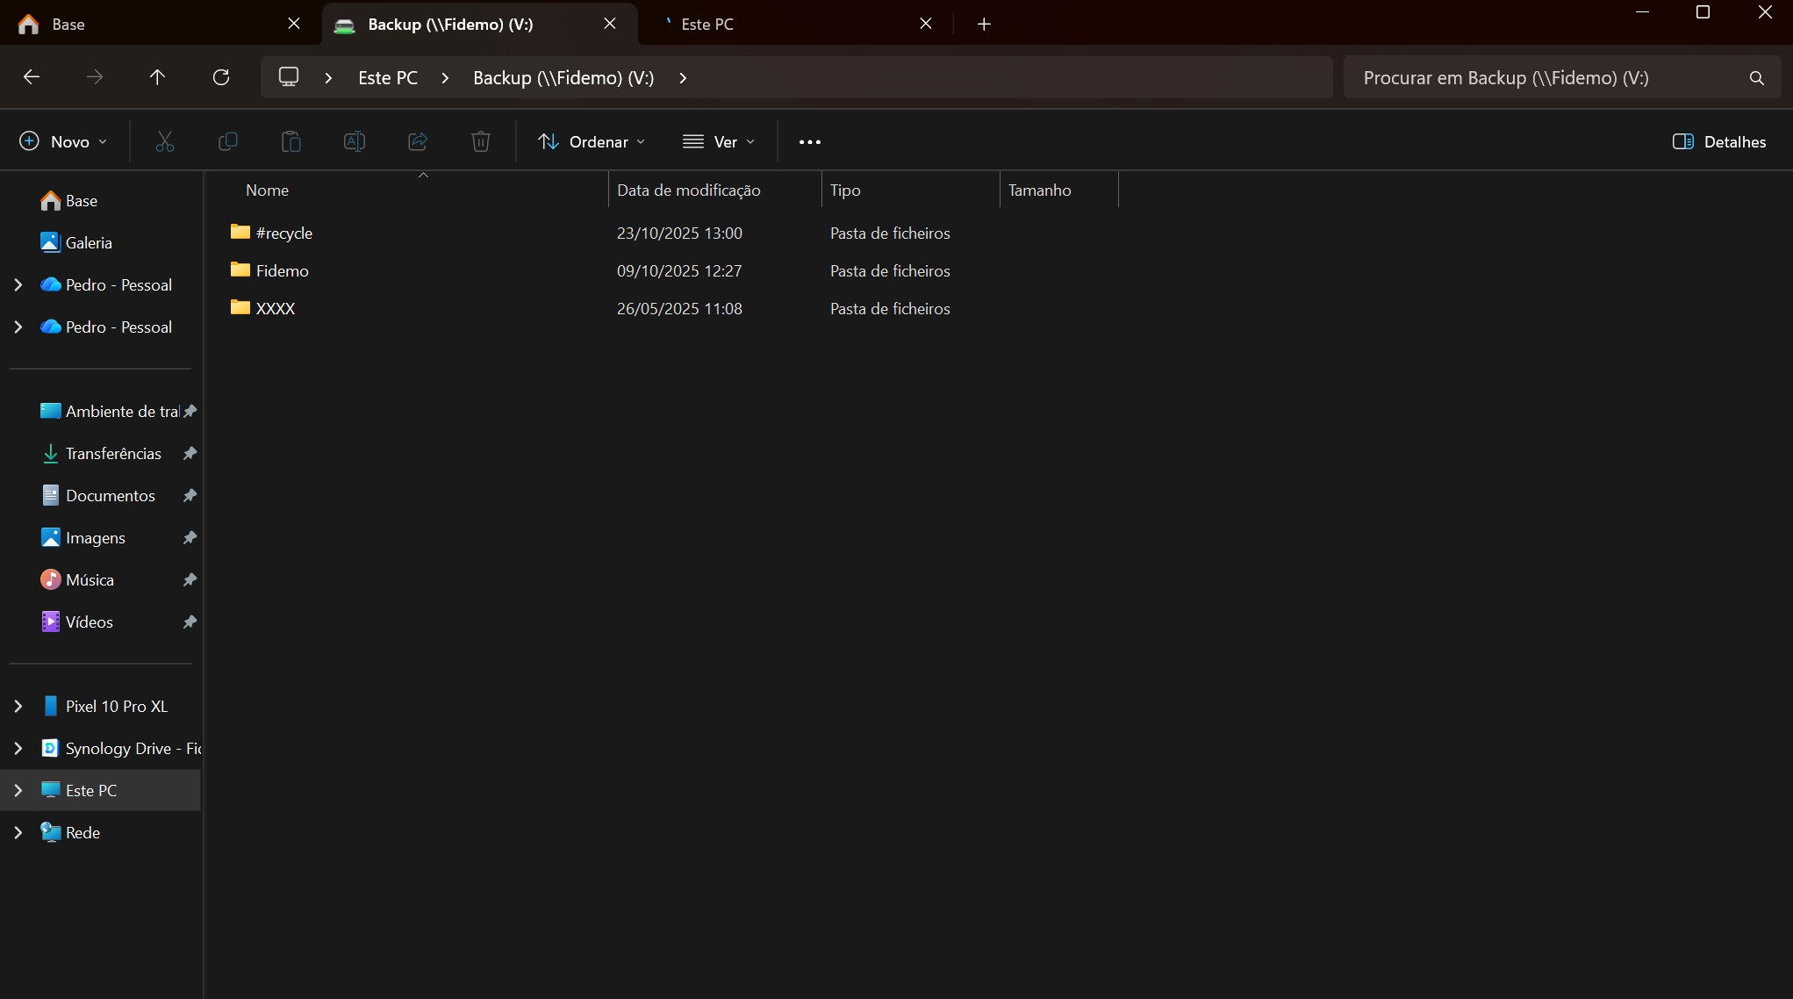Navigate up one folder level
Viewport: 1793px width, 999px height.
pyautogui.click(x=157, y=77)
